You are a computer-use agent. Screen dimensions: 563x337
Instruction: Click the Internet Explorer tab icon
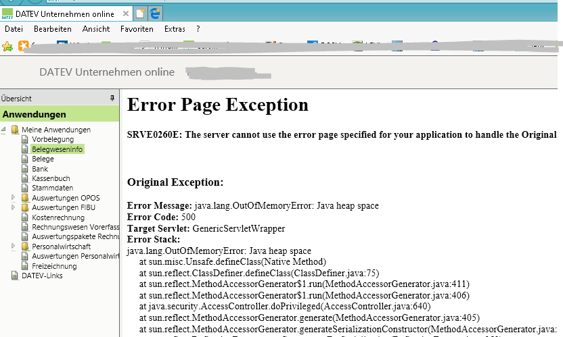click(x=155, y=14)
